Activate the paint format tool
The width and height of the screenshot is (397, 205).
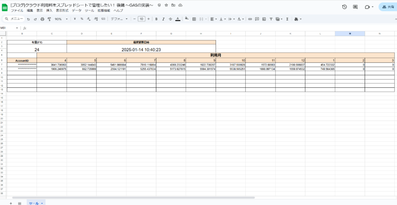point(49,19)
